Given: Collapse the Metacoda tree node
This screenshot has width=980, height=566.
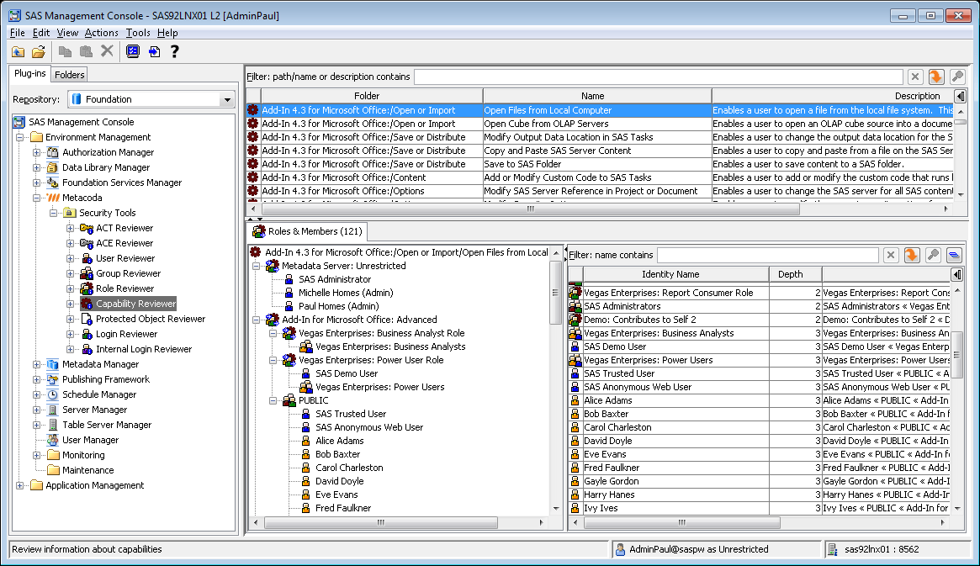Looking at the screenshot, I should click(x=36, y=198).
